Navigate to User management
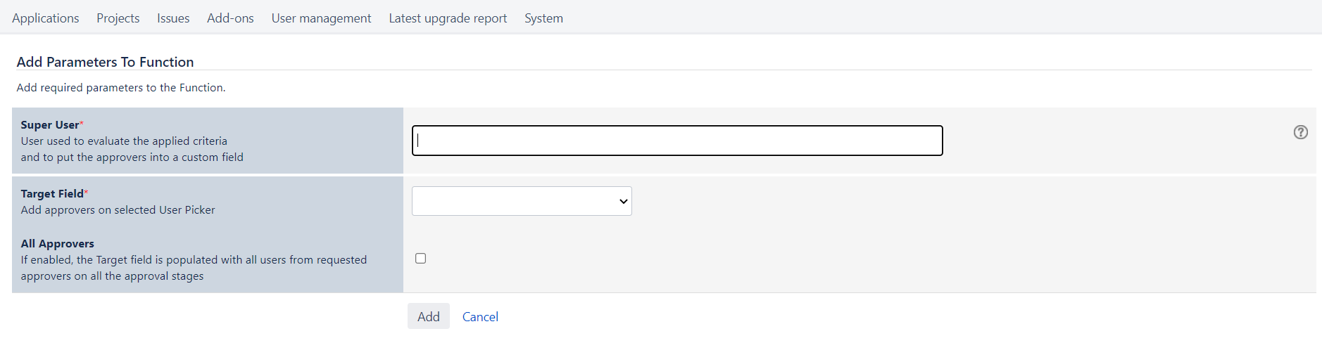Screen dimensions: 1322x343 [x=321, y=18]
